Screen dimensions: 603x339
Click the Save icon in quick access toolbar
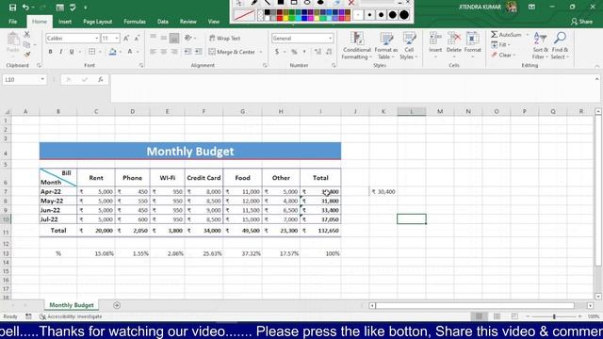click(12, 8)
